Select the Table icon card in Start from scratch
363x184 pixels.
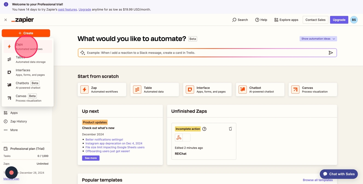coord(137,89)
